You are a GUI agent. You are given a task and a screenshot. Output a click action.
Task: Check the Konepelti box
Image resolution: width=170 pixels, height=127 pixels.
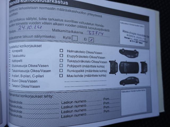(x=10, y=51)
